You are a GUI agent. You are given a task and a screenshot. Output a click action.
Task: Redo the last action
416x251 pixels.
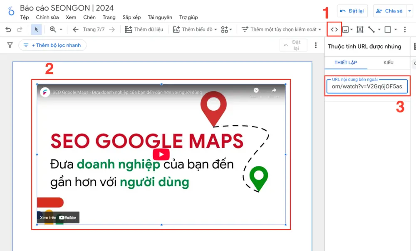20,29
